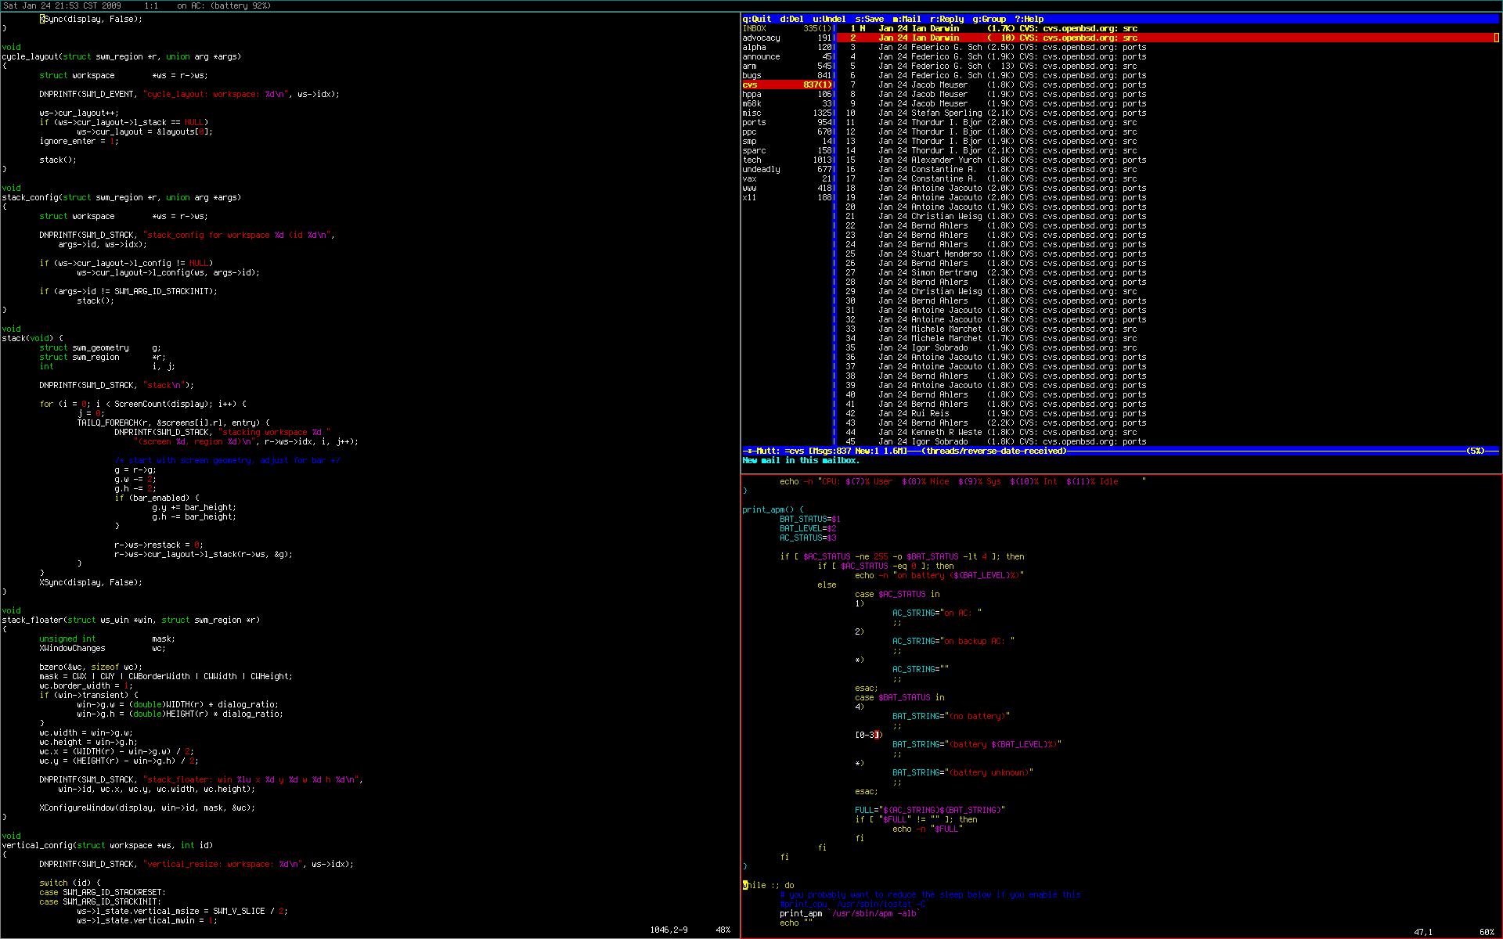Click r:Reply in mutt help bar
The width and height of the screenshot is (1503, 939).
point(946,19)
